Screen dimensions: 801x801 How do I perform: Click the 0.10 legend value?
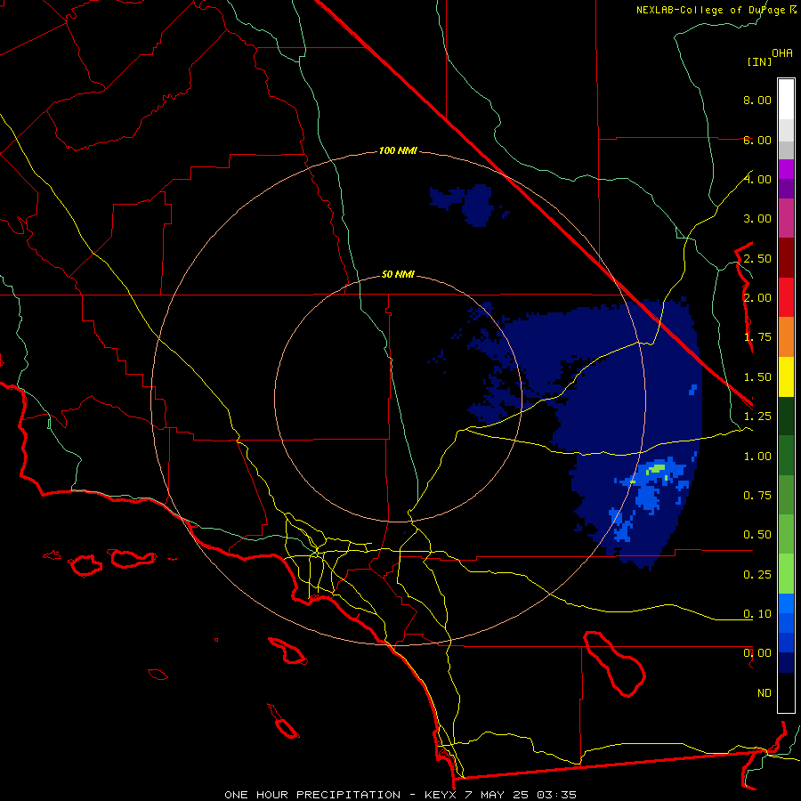point(757,614)
